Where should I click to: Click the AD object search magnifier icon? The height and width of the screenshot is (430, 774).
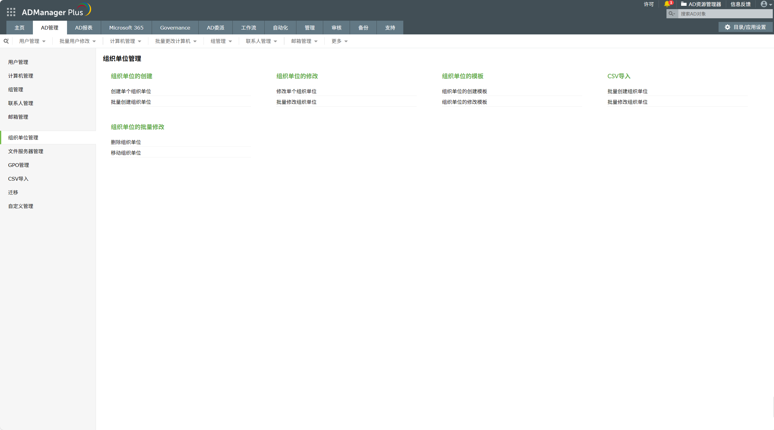click(672, 14)
